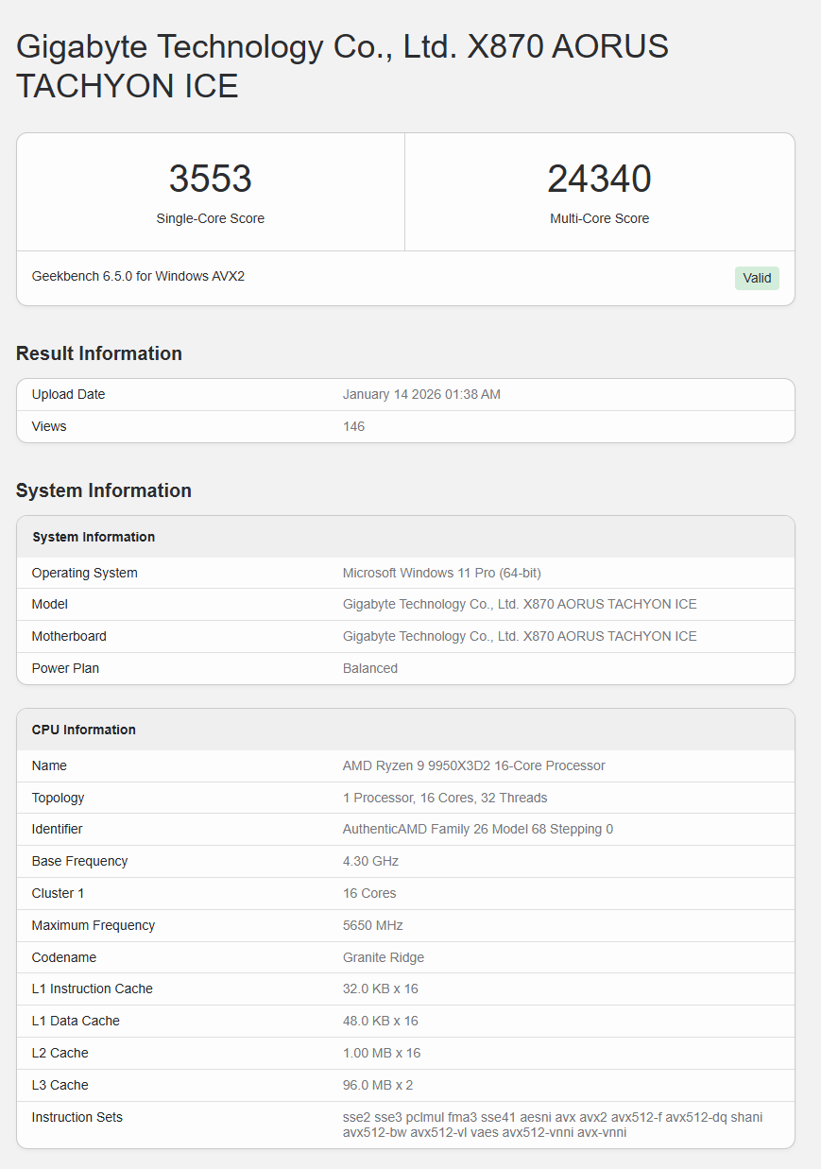Click the Valid result badge

pos(756,278)
